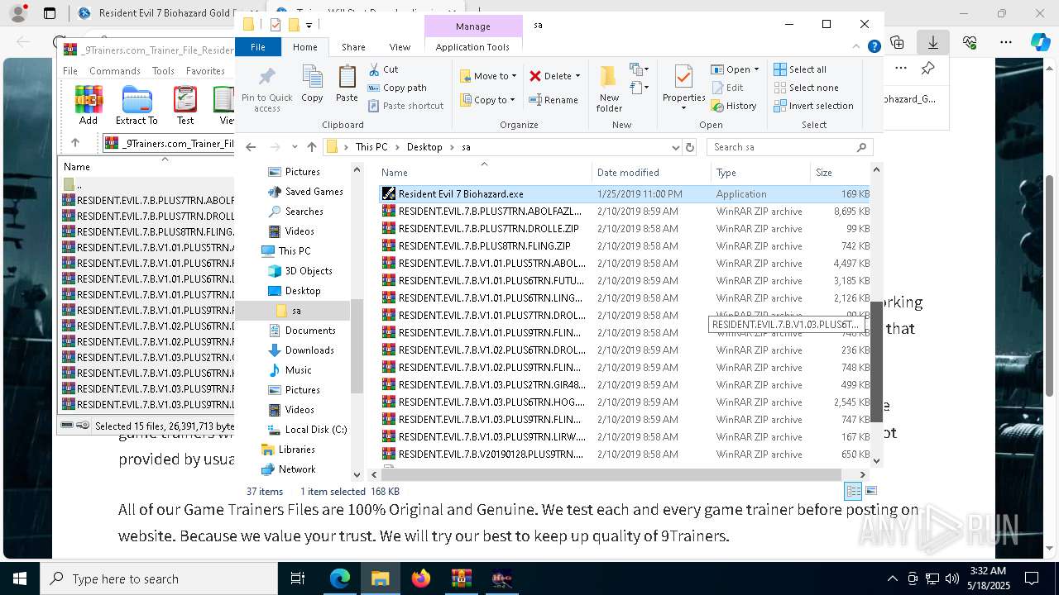Open file History in ribbon
This screenshot has width=1059, height=595.
coord(734,106)
